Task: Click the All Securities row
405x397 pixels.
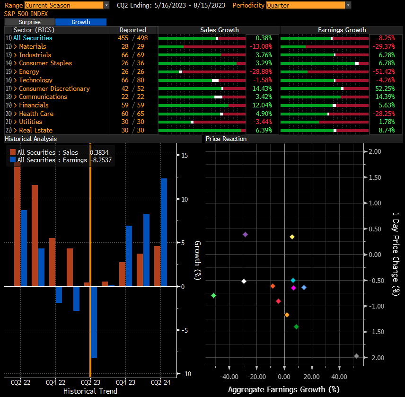Action: [33, 38]
